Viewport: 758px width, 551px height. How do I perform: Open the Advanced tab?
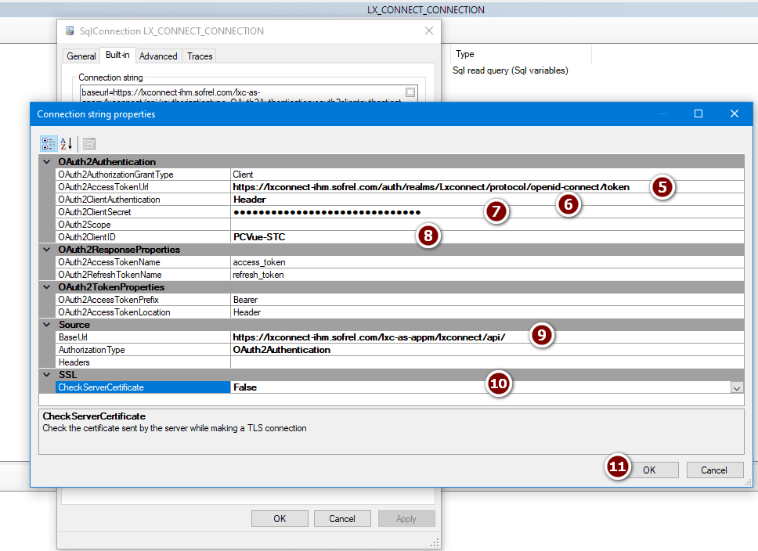tap(158, 56)
